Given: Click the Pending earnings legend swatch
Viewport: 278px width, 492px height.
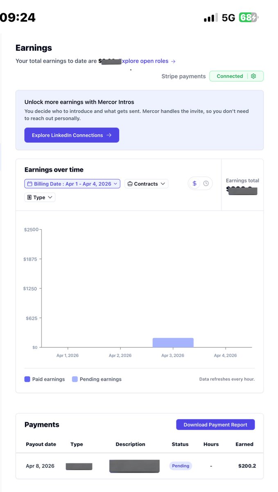Looking at the screenshot, I should (x=75, y=379).
